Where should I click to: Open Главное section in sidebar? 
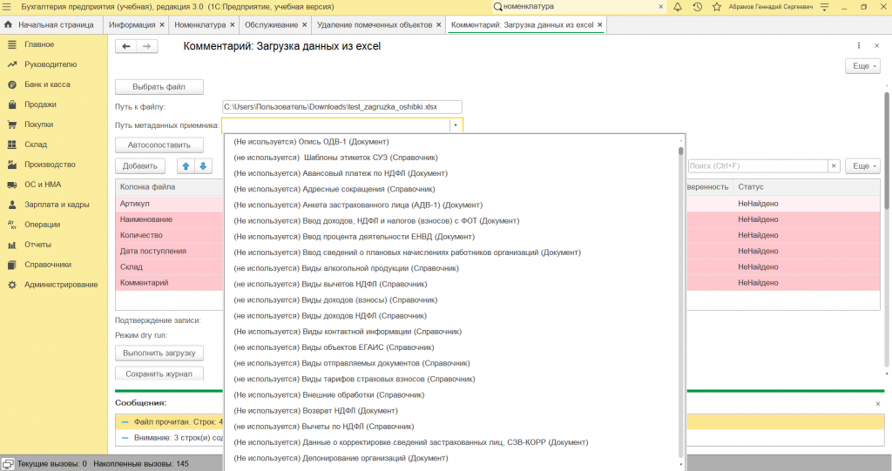click(39, 44)
